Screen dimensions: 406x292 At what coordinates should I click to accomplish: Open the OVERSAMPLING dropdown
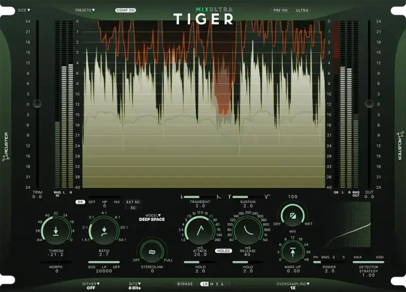pyautogui.click(x=293, y=284)
